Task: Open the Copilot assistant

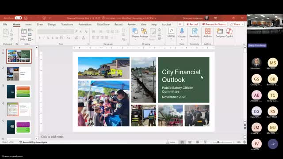Action: click(229, 31)
